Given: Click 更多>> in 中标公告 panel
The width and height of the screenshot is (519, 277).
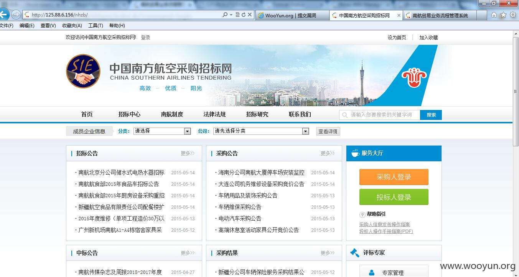Looking at the screenshot, I should [x=188, y=253].
